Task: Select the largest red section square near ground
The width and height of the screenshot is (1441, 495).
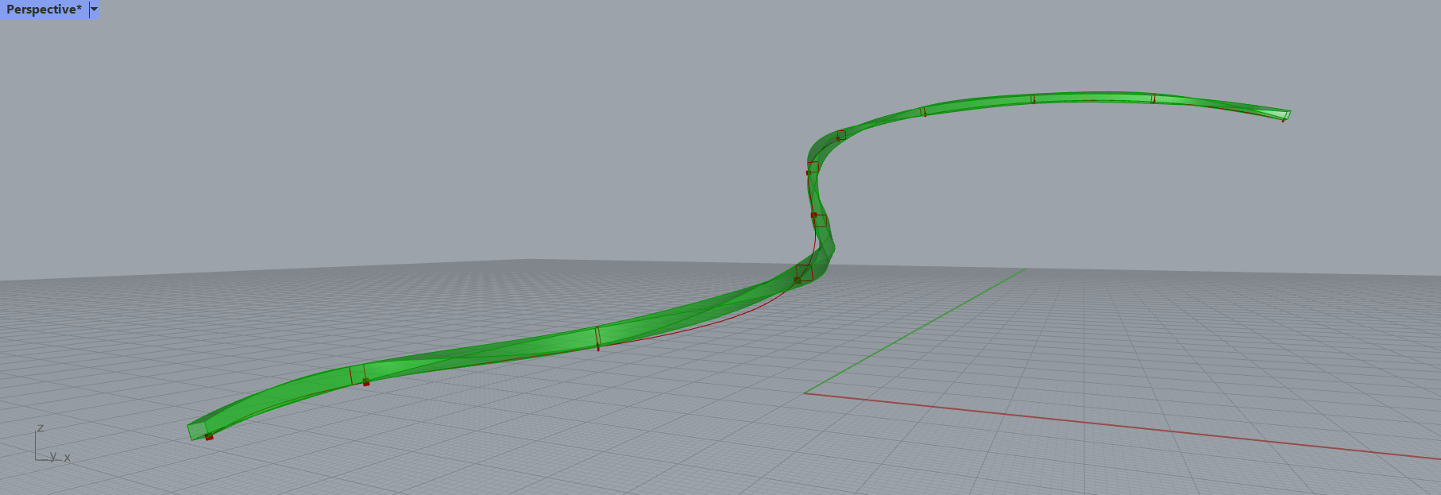Action: tap(804, 273)
